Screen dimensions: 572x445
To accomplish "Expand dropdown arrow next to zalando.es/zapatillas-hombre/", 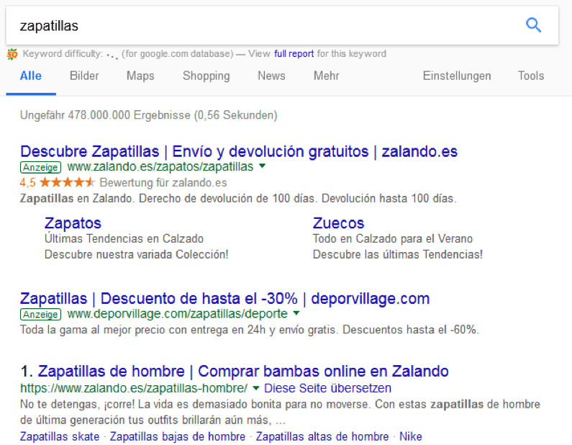I will pos(255,388).
